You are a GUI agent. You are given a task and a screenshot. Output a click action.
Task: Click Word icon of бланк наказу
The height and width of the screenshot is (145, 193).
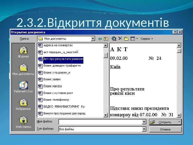click(x=40, y=86)
